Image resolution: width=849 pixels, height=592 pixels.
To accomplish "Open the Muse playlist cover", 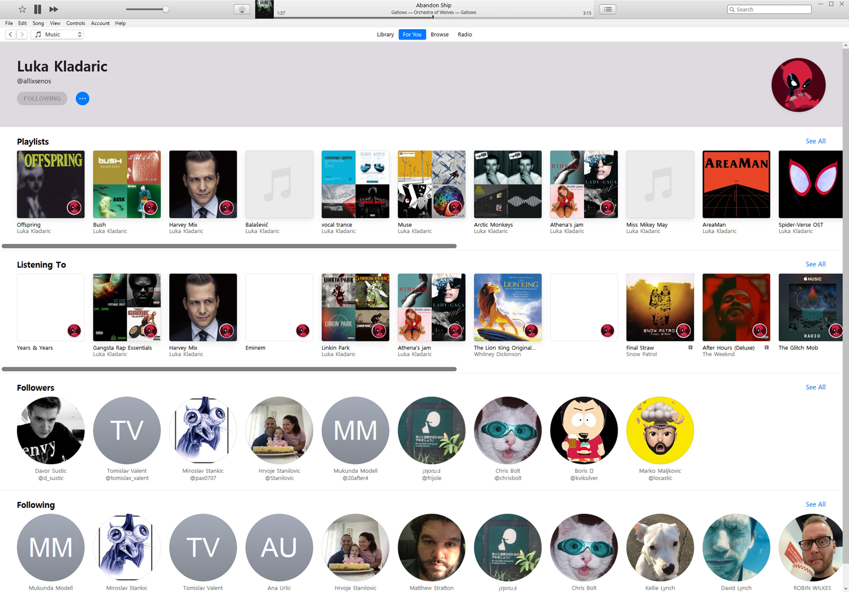I will (x=431, y=184).
